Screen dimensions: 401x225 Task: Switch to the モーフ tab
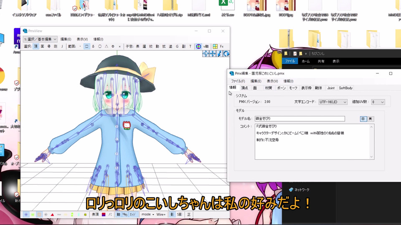tap(293, 88)
